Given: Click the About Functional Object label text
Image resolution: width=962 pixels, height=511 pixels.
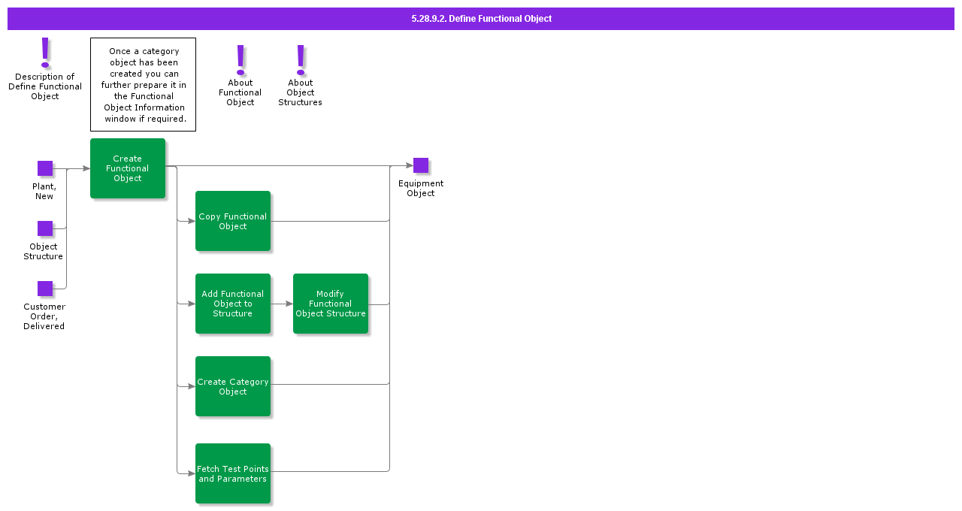Looking at the screenshot, I should 240,92.
